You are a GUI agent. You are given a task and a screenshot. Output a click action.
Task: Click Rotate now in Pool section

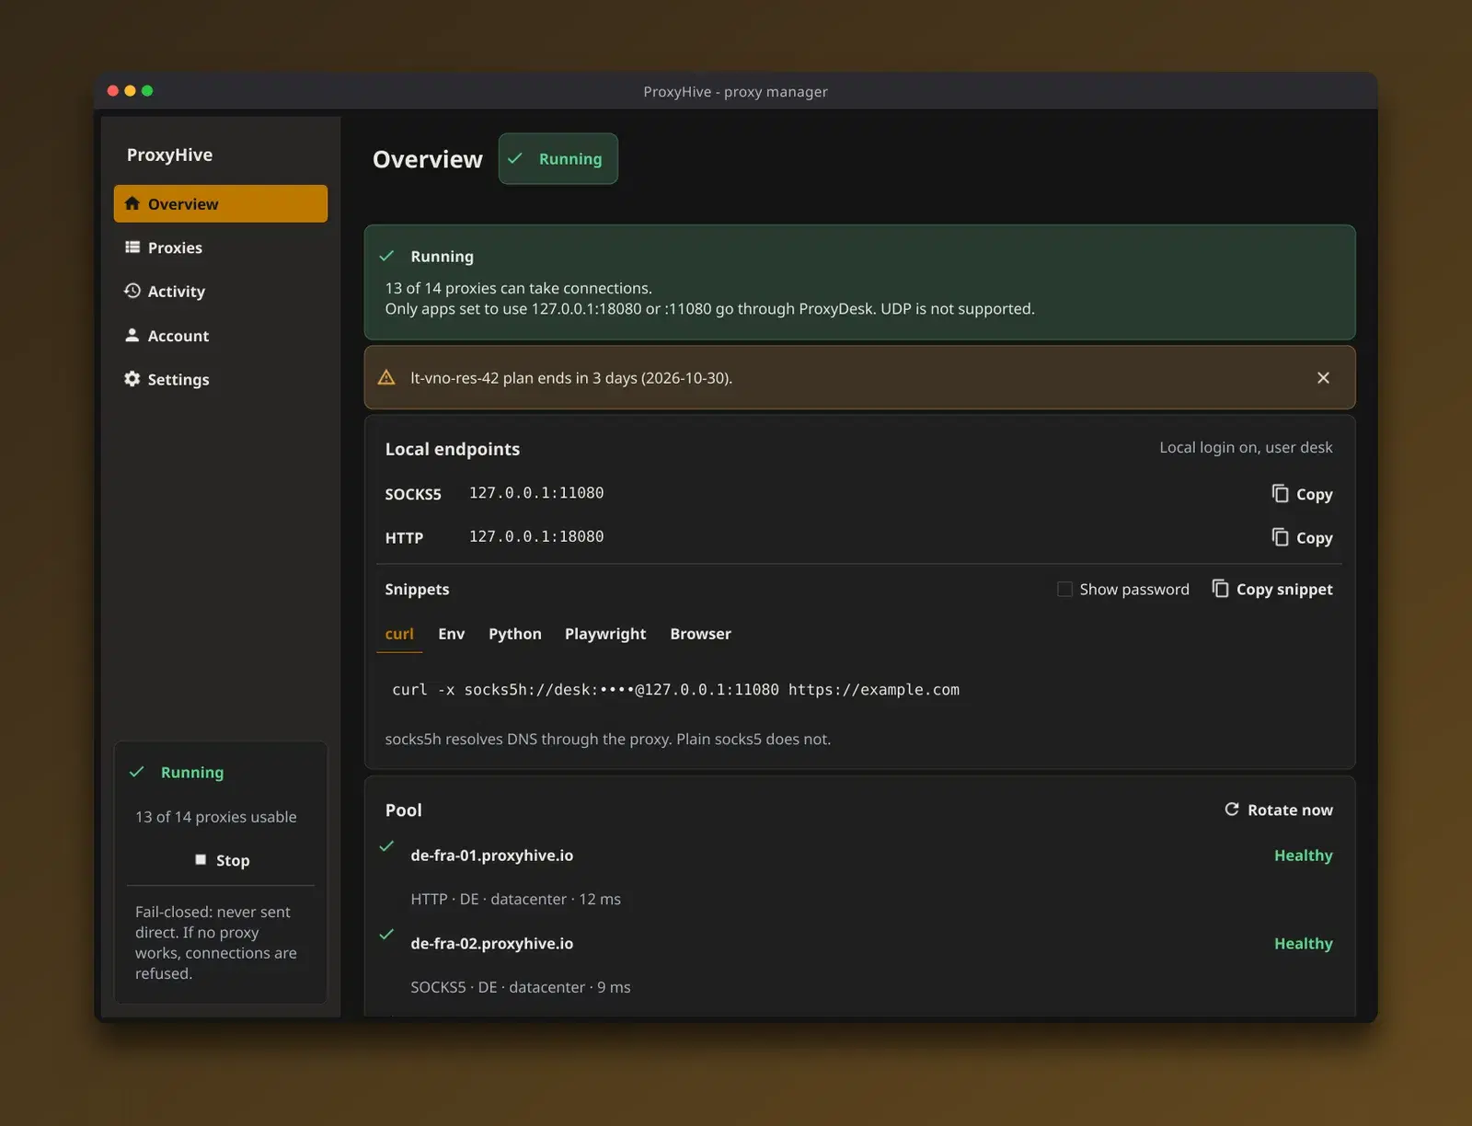coord(1279,810)
